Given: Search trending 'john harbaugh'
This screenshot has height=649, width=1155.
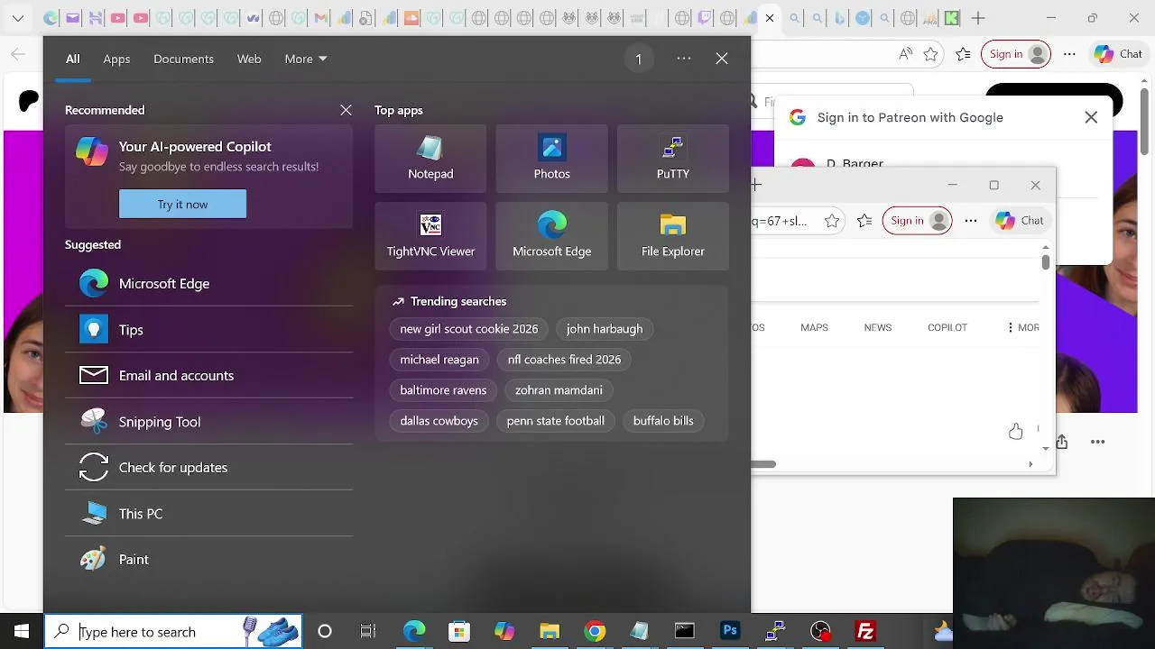Looking at the screenshot, I should tap(605, 329).
